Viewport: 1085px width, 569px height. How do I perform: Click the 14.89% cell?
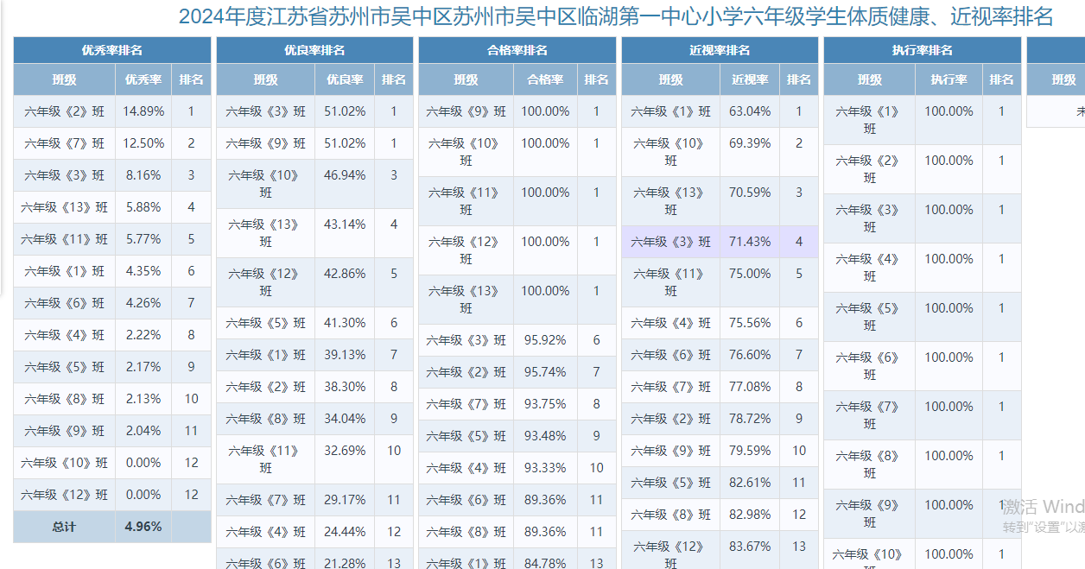[143, 111]
